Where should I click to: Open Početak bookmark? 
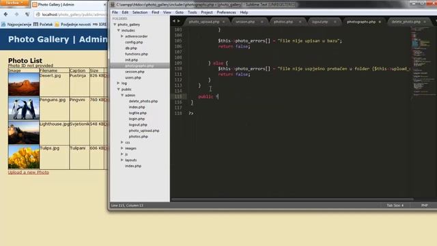pos(43,25)
